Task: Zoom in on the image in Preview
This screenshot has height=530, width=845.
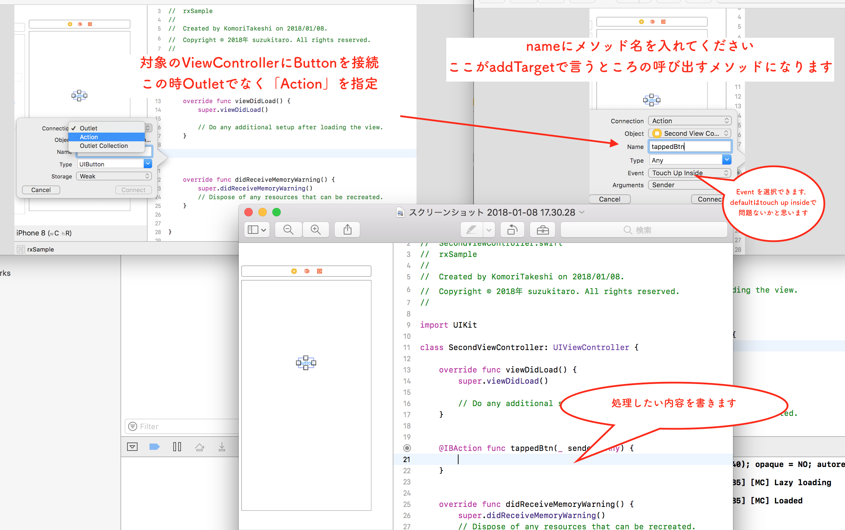Action: 315,230
